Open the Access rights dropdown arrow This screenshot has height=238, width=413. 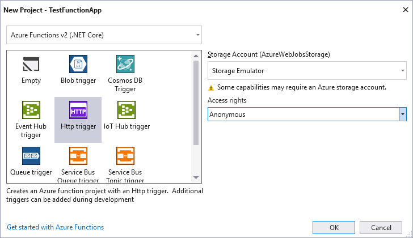[x=403, y=114]
